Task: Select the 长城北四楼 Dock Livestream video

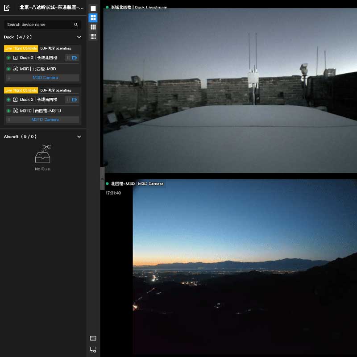Action: (230, 91)
